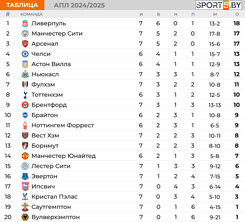This screenshot has width=245, height=222.
Task: Click the М goals column header
Action: [x=215, y=15]
